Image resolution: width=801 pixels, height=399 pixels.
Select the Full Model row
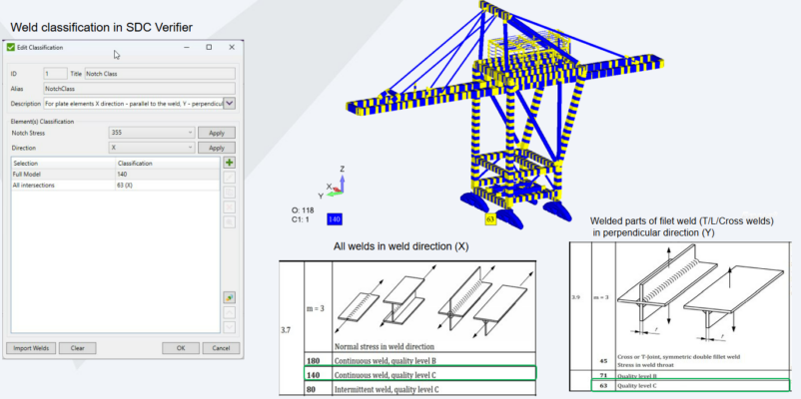(116, 174)
